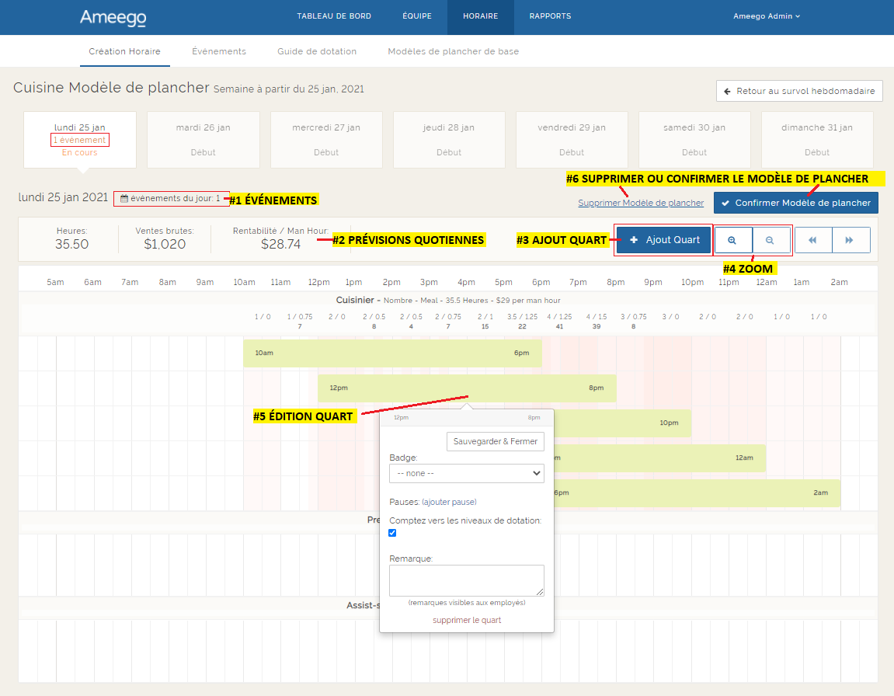
Task: Expand the Ameego Admin user menu
Action: 766,16
